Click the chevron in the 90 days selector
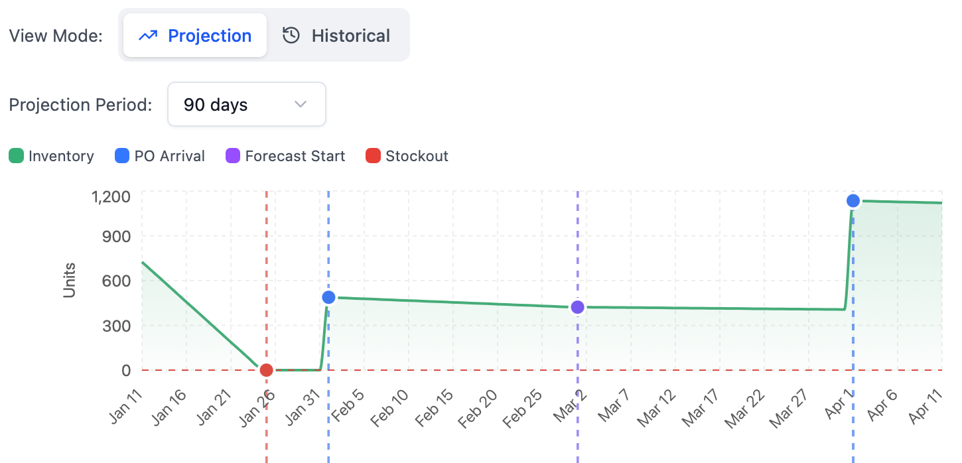The image size is (962, 463). pyautogui.click(x=300, y=104)
